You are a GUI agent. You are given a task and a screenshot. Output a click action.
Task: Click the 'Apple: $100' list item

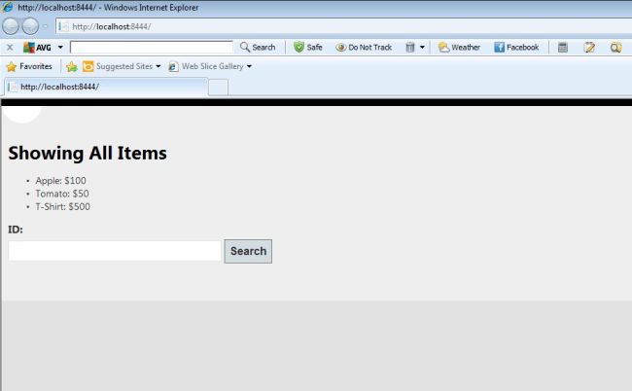60,181
